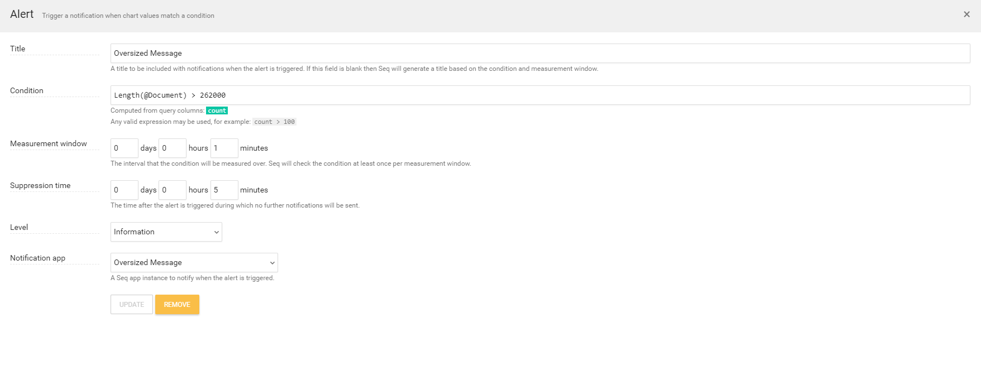
Task: Open the Notification app dropdown
Action: 194,262
